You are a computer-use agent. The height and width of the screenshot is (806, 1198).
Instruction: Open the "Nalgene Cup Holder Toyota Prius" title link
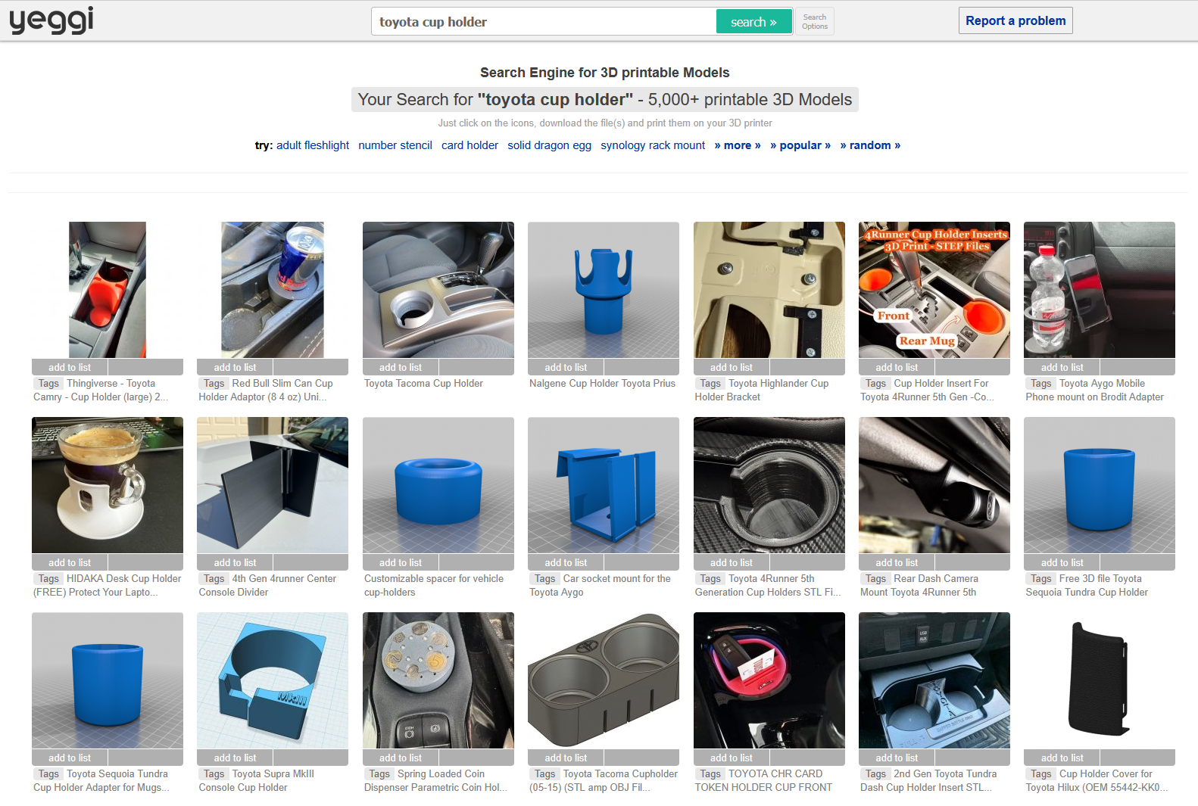coord(602,384)
